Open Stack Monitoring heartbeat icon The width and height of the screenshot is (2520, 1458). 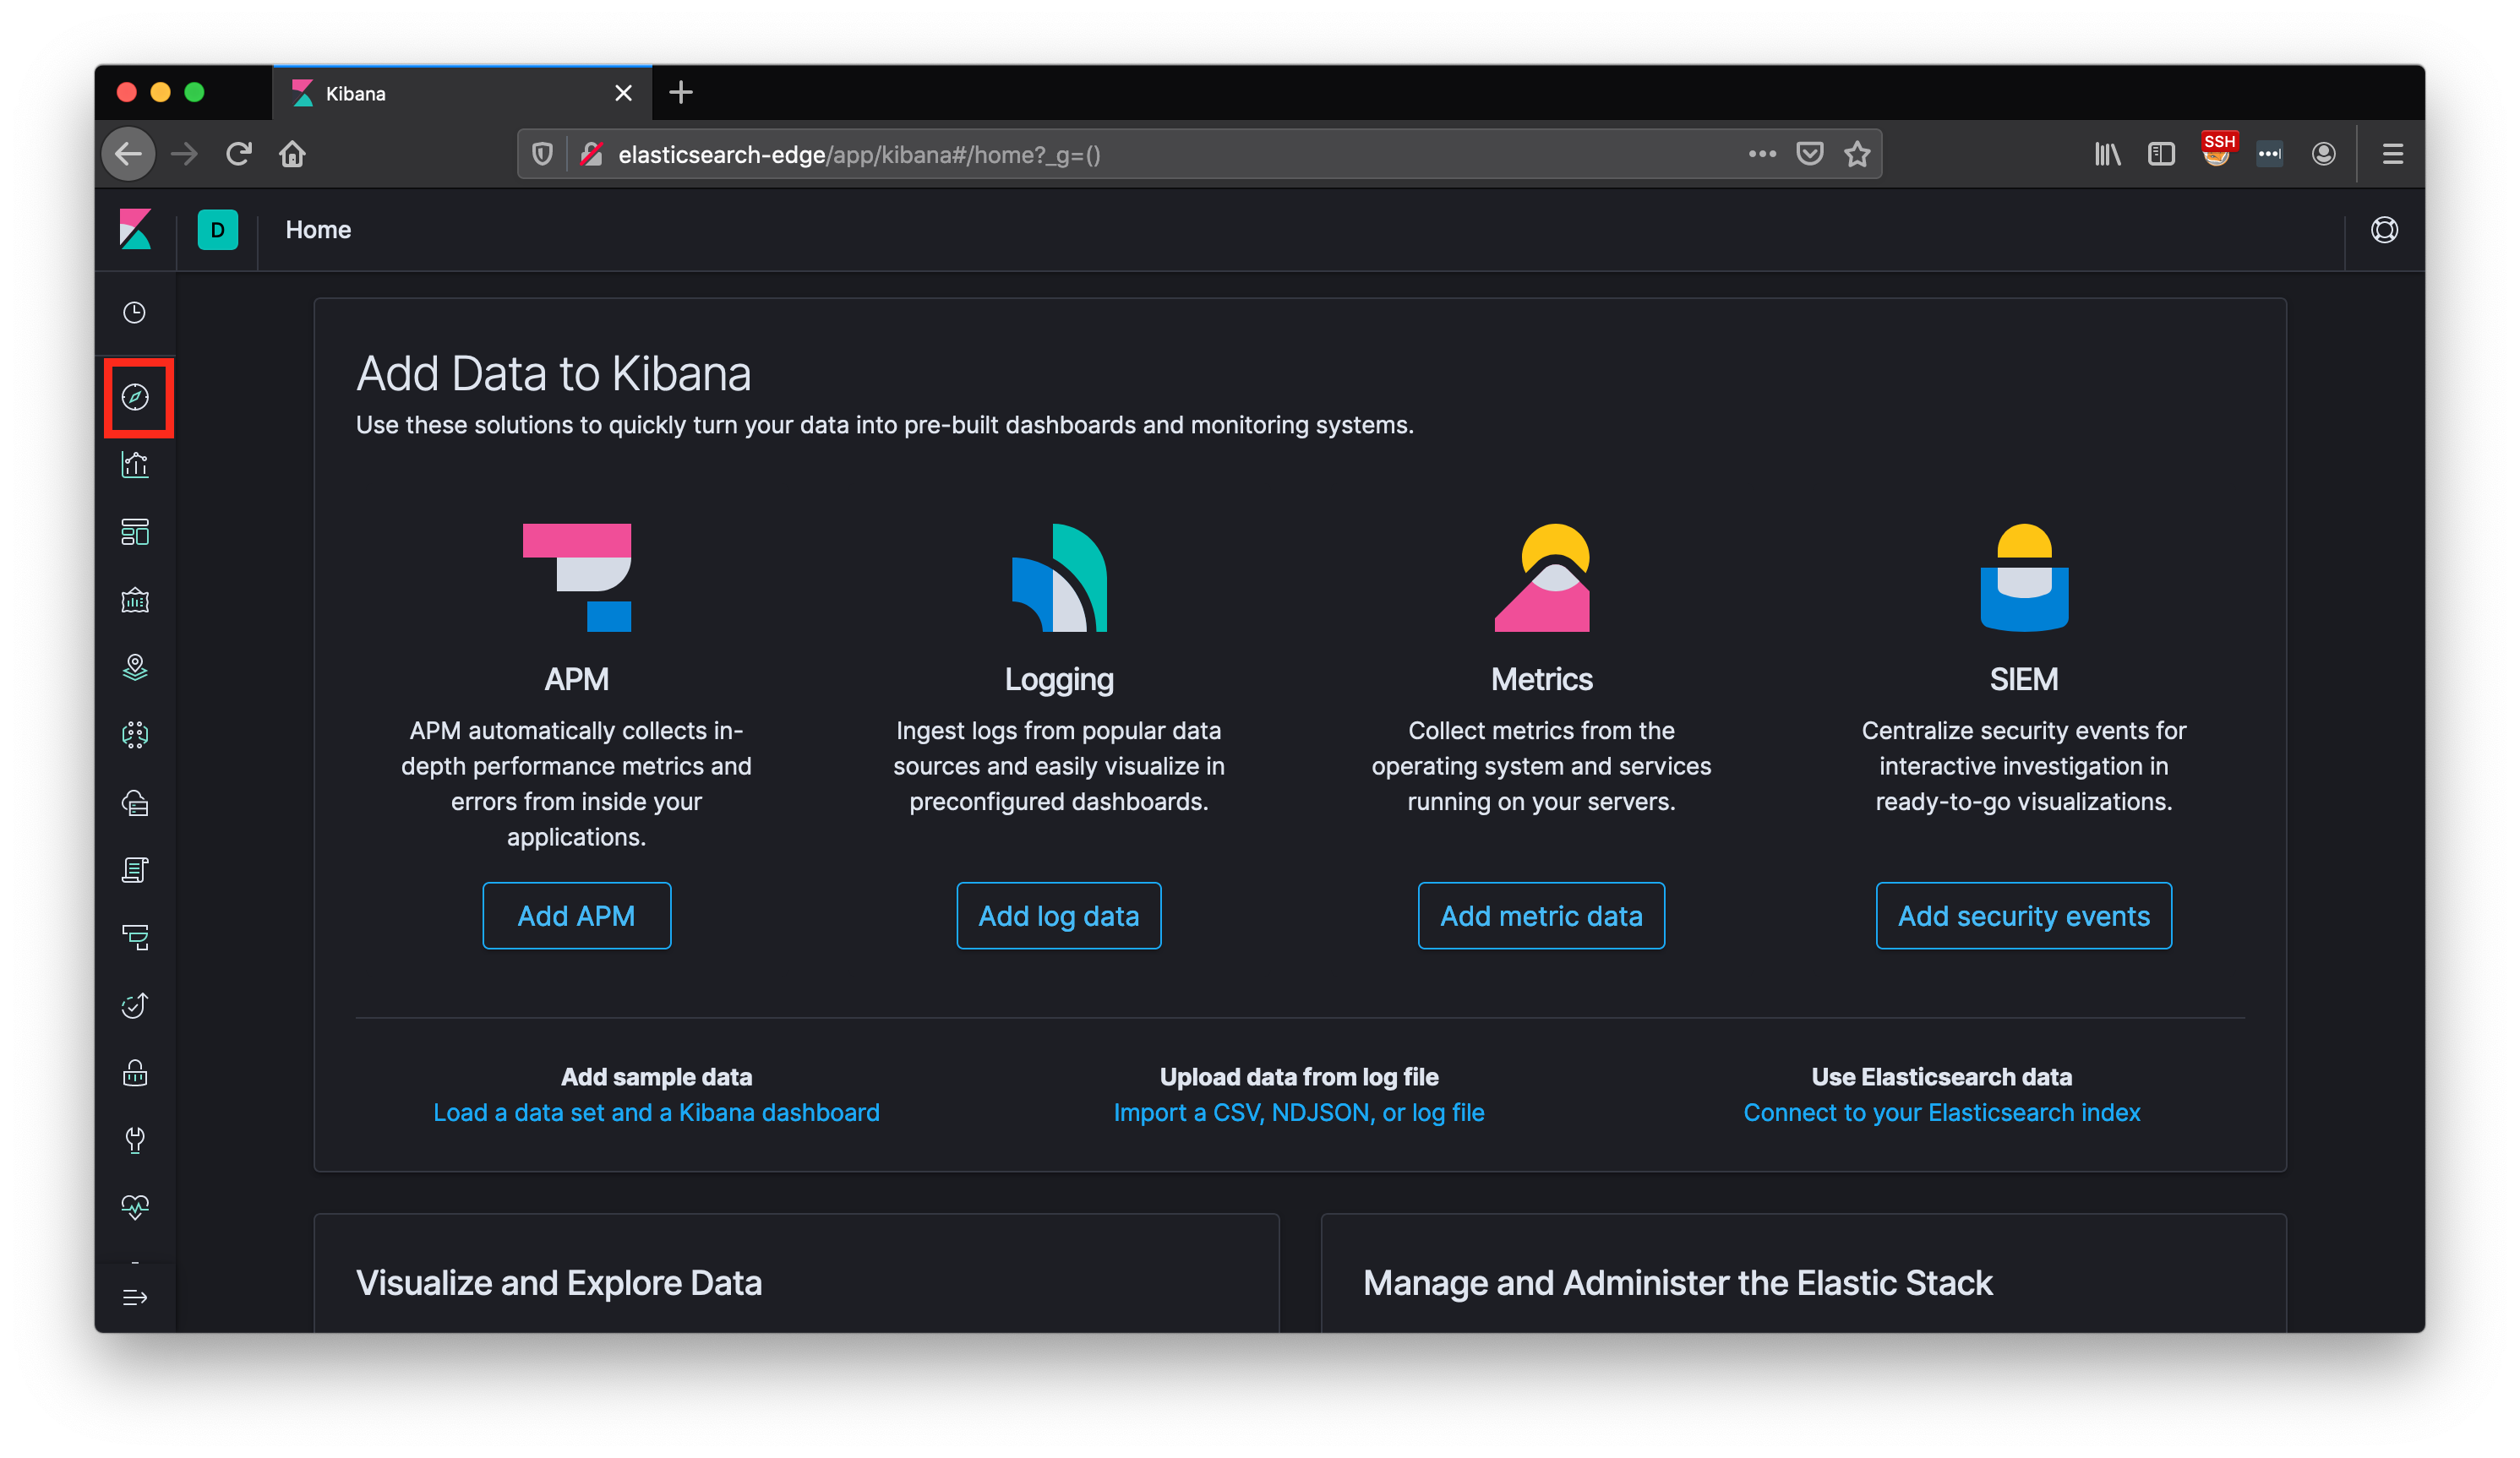click(x=135, y=1206)
